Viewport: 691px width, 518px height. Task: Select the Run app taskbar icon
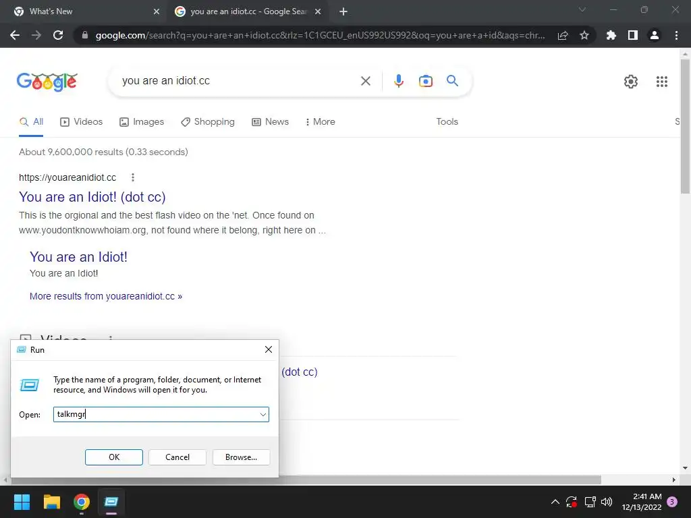111,502
